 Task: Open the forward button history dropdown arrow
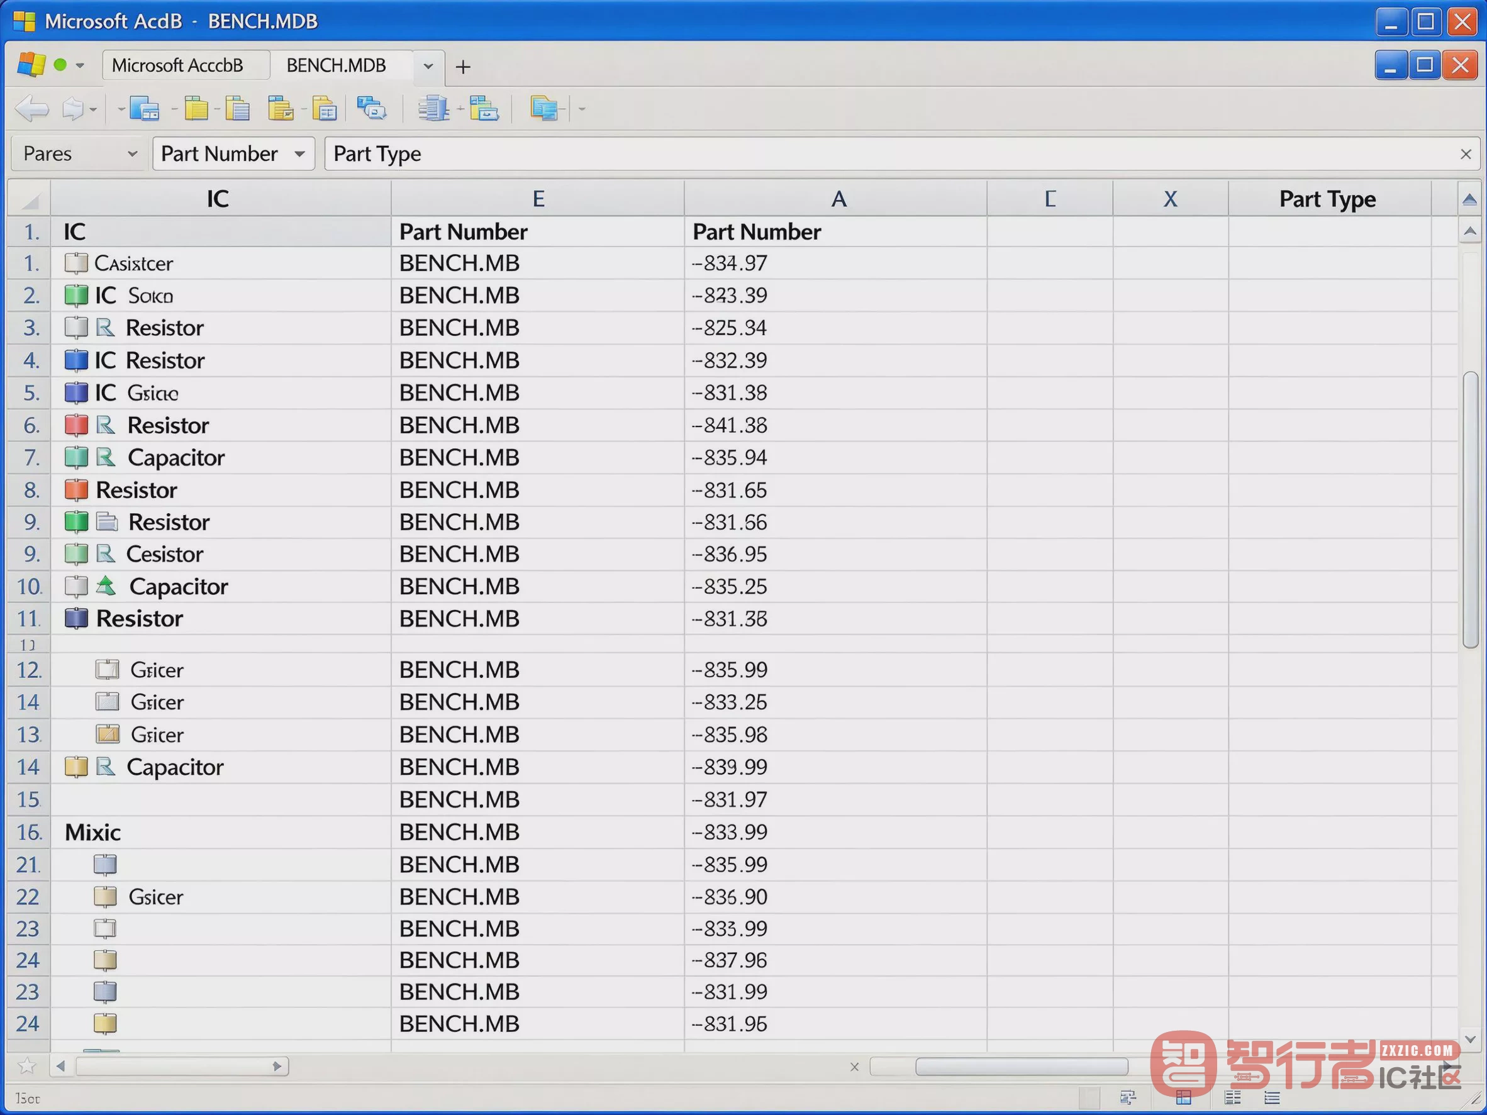pyautogui.click(x=92, y=109)
